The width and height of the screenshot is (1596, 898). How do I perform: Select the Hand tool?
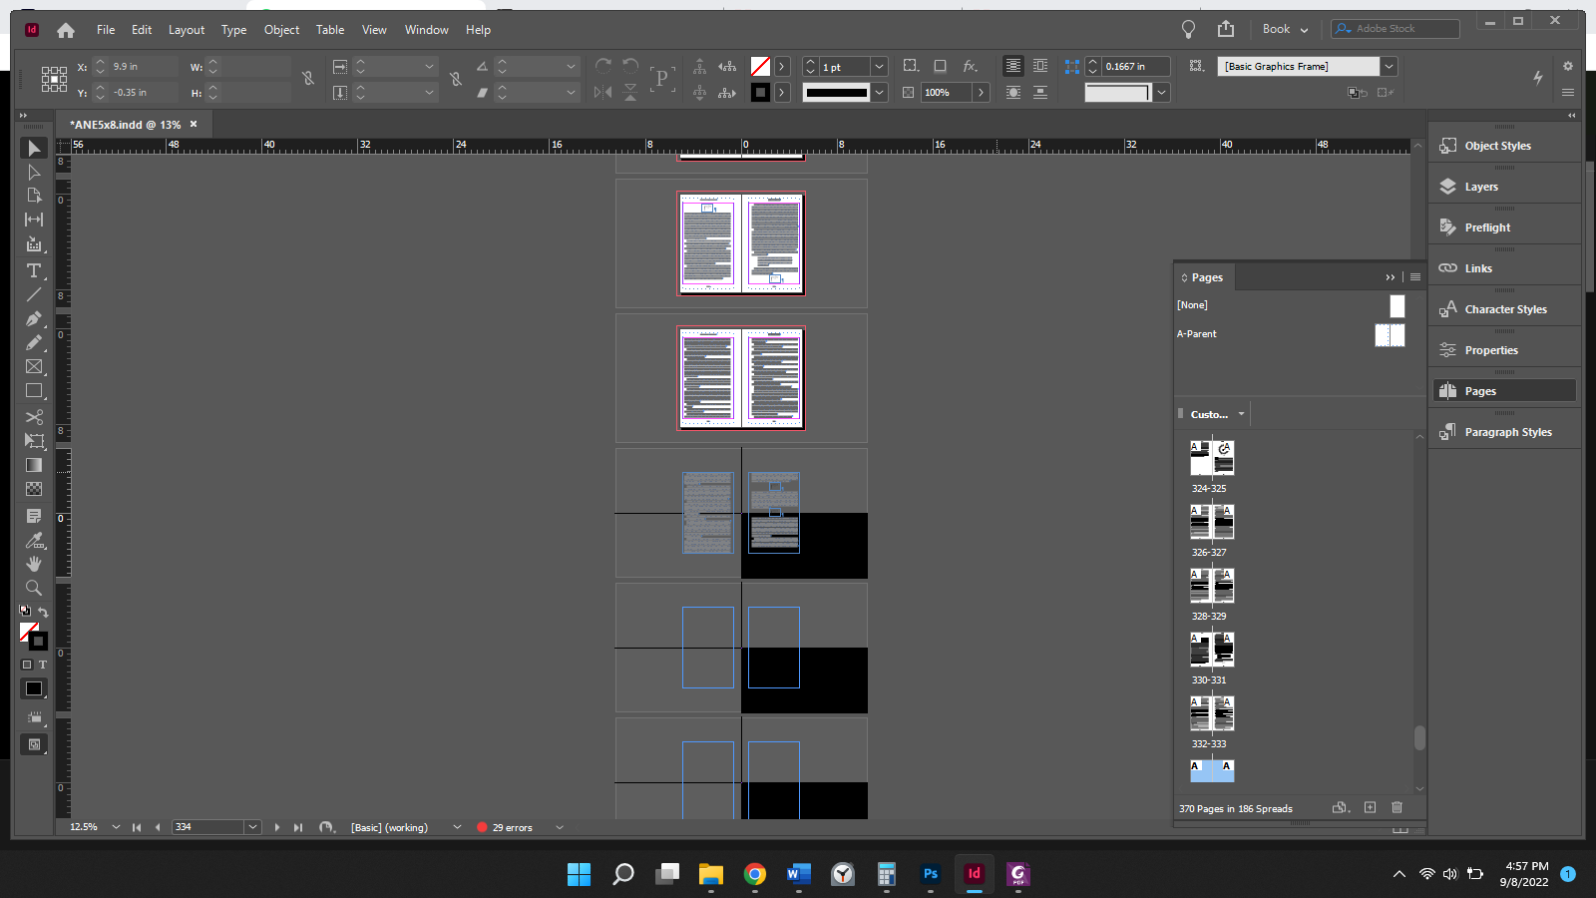34,563
